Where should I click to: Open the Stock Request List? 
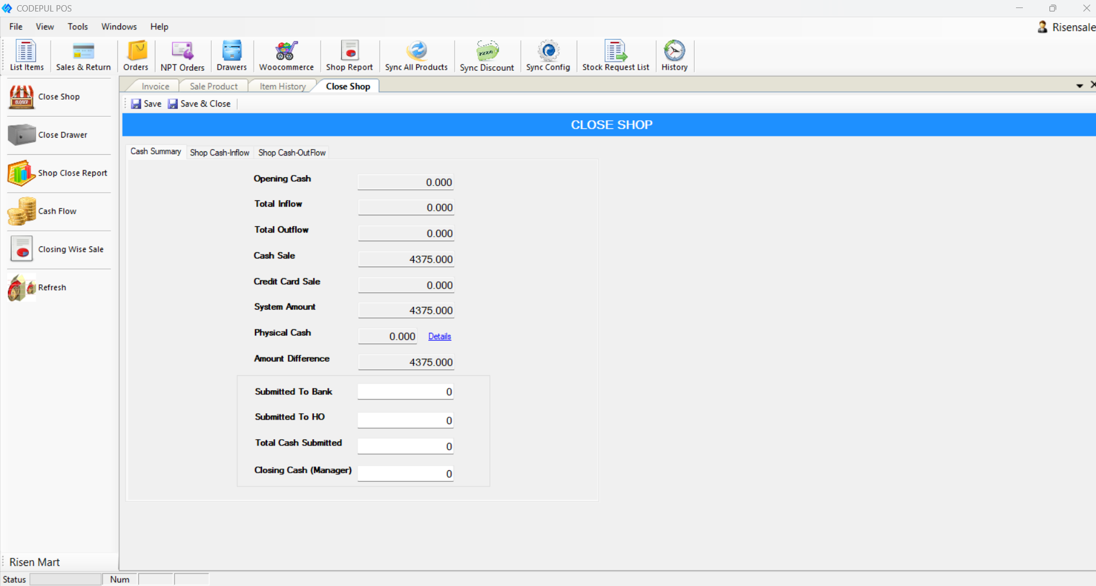point(615,55)
